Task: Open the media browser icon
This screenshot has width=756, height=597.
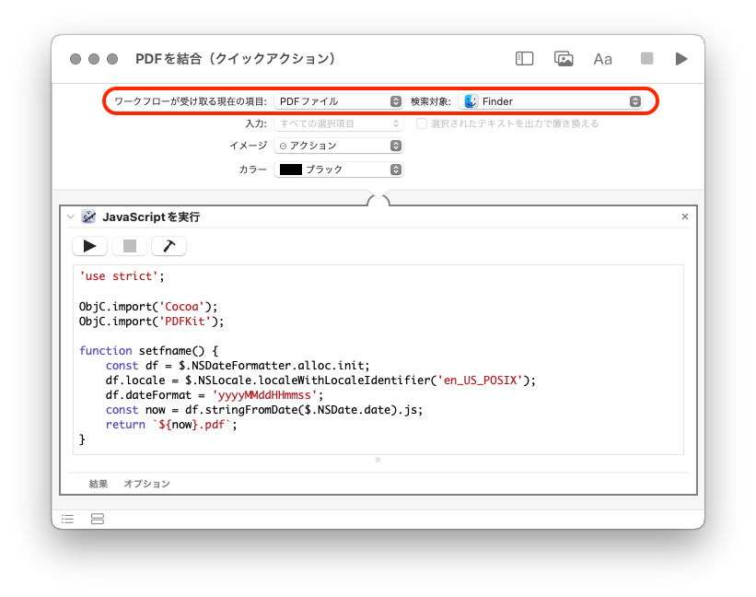Action: (x=564, y=59)
